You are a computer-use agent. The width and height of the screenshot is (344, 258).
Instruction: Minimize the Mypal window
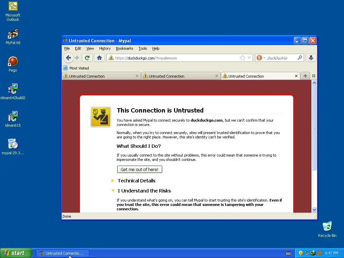pyautogui.click(x=297, y=41)
